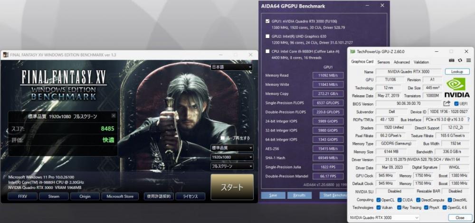Click the SHA-1 Hash value 69349 MB/s
This screenshot has width=475, height=223.
tap(328, 158)
